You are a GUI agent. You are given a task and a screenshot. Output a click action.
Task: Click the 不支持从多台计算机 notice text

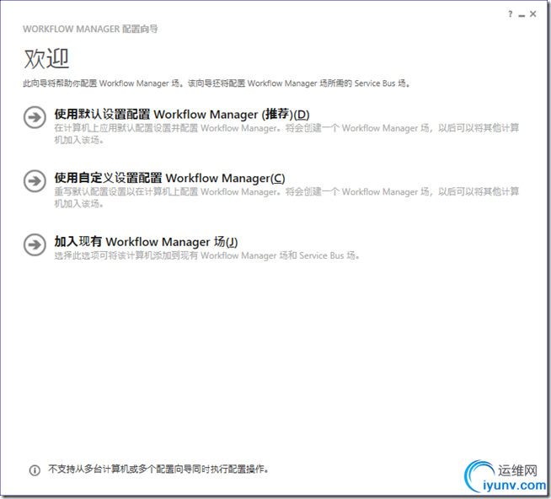pos(158,469)
